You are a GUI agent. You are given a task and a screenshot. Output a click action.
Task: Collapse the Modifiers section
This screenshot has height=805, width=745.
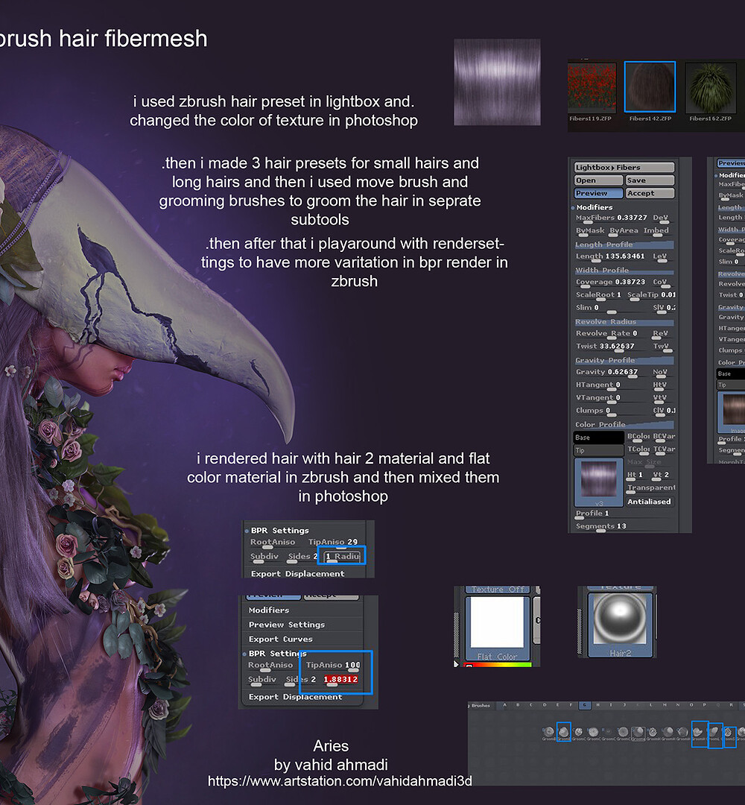tap(594, 207)
